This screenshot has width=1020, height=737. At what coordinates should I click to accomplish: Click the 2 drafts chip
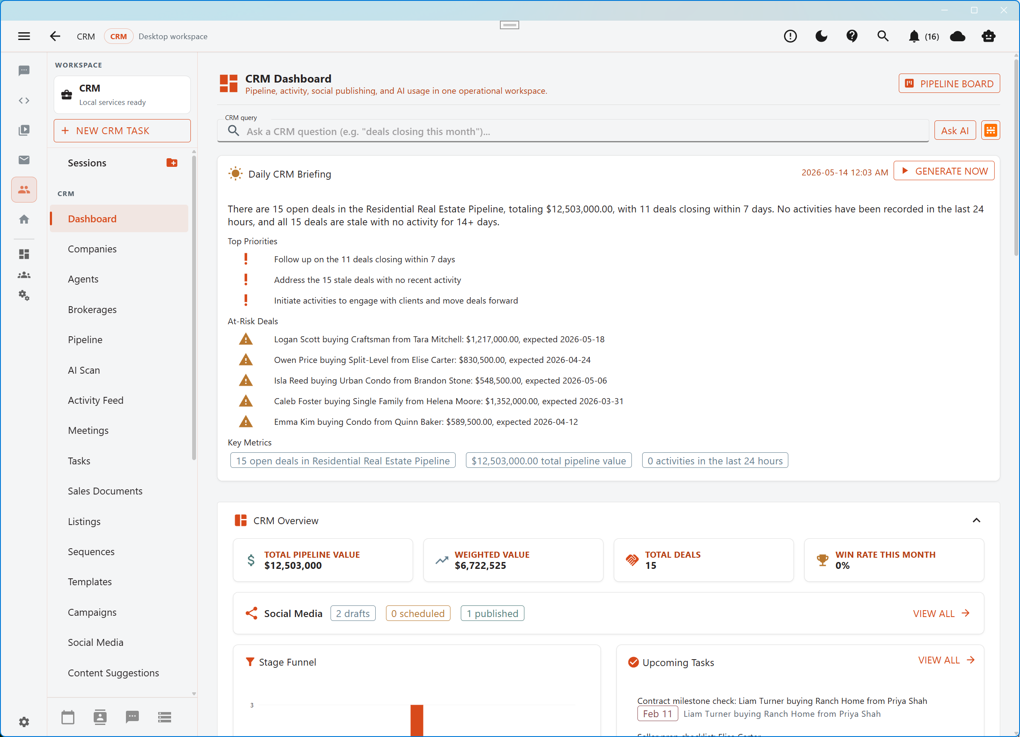tap(353, 613)
